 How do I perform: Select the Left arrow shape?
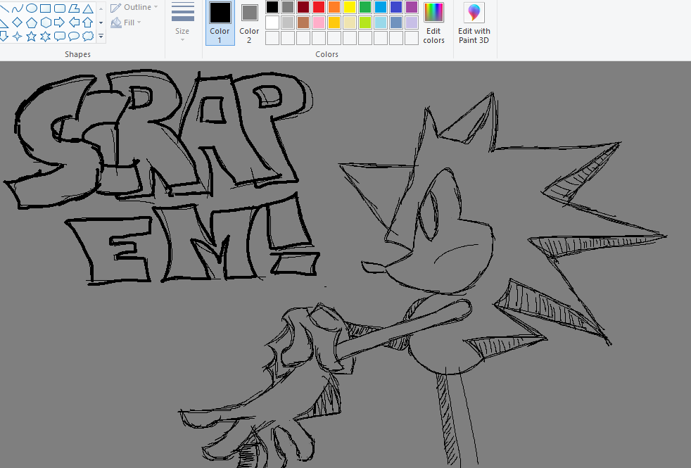tap(74, 22)
